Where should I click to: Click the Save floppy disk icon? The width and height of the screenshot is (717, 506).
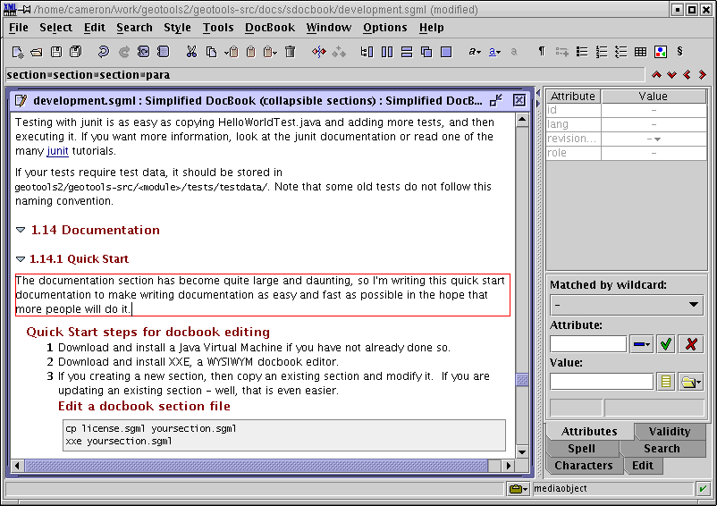click(56, 52)
